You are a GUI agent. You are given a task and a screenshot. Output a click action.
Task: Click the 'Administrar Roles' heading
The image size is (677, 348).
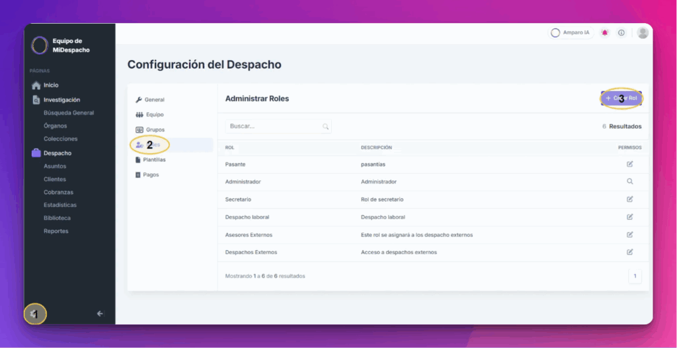(257, 99)
